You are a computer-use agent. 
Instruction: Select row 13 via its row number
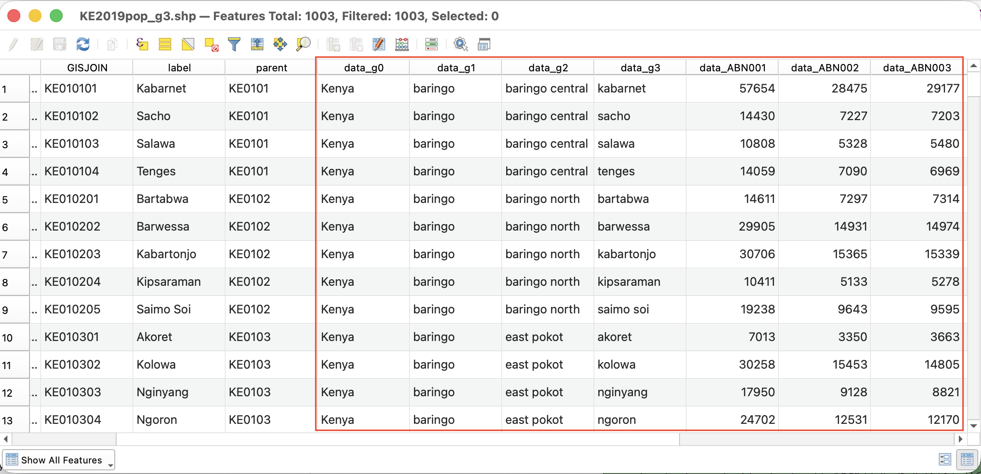[15, 420]
